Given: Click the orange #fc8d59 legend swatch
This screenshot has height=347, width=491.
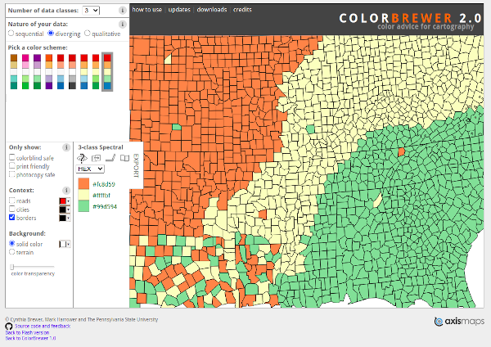Looking at the screenshot, I should (83, 183).
